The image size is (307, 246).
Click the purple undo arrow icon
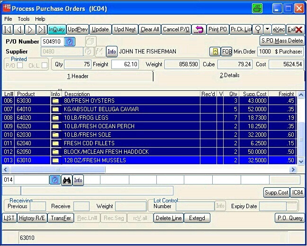tap(199, 29)
